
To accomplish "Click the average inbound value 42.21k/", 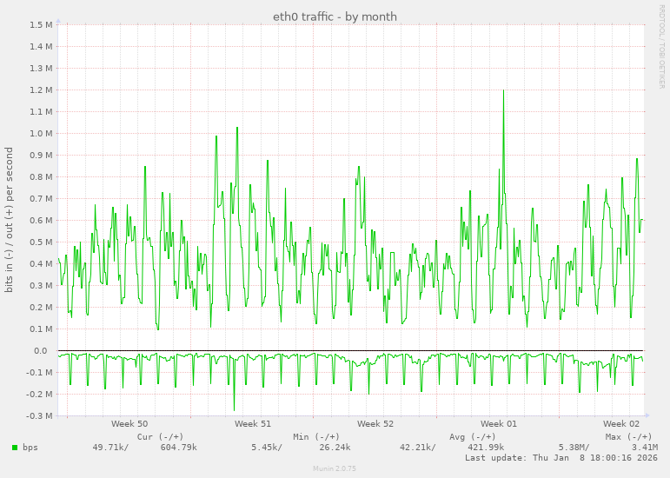I will click(x=418, y=448).
